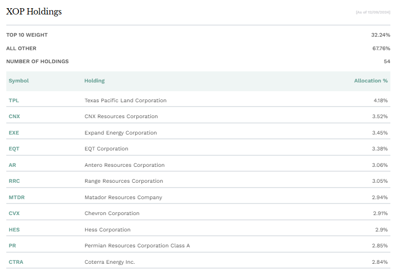The height and width of the screenshot is (271, 401).
Task: Select the Holding column header
Action: click(x=95, y=81)
